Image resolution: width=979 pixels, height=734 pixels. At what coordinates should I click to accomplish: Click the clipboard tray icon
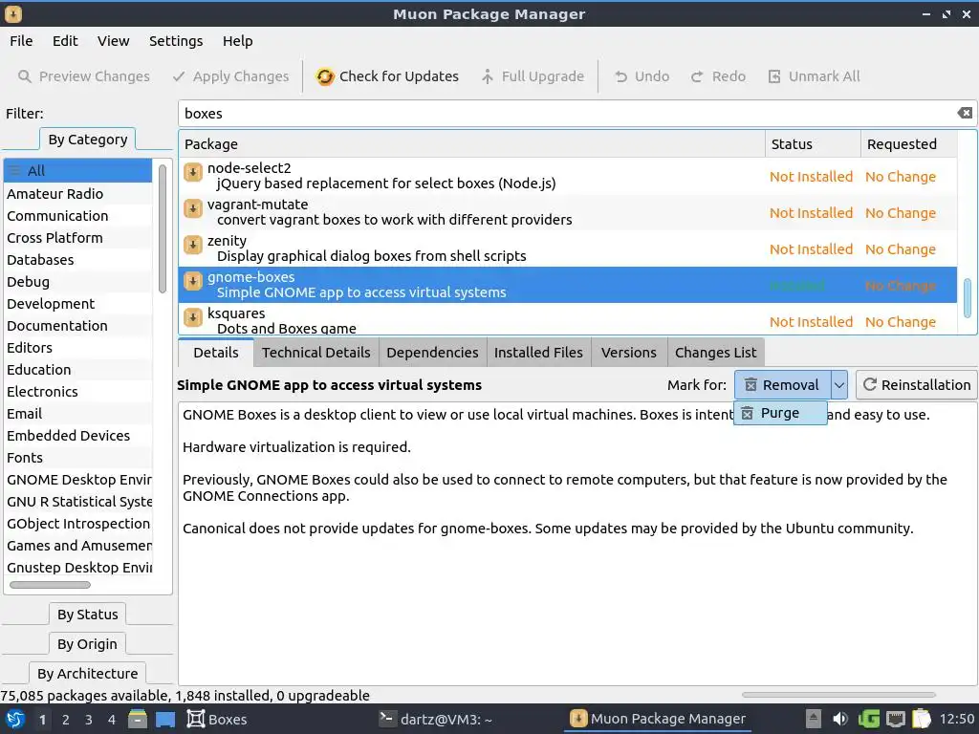pos(922,719)
